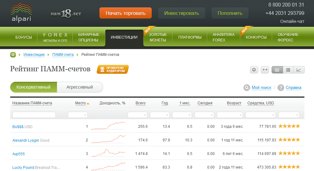Open table settings gear icon

(254, 70)
